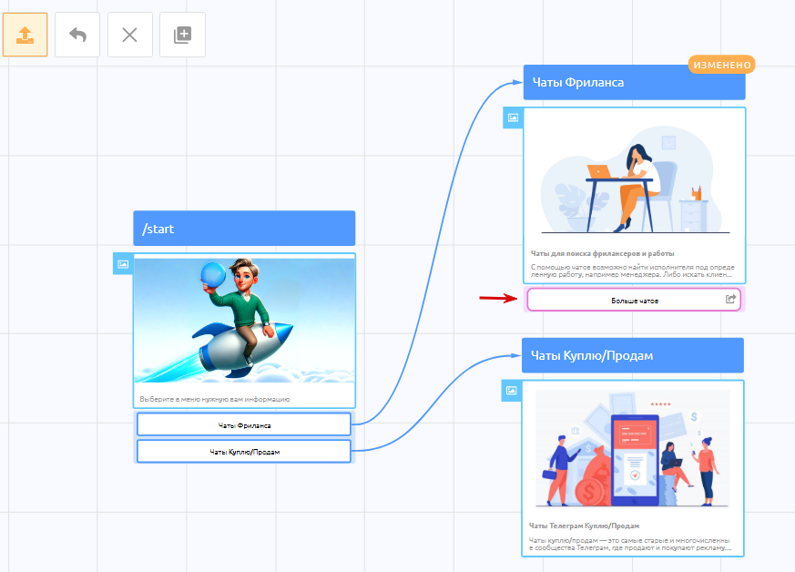Open the rocket boy image in /start
Screen dimensions: 795x572
244,321
